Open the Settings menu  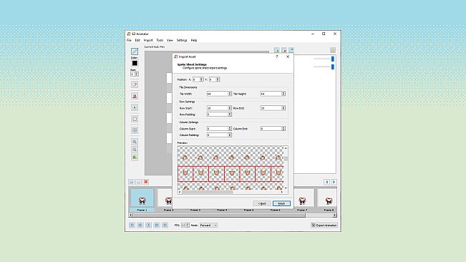click(182, 40)
